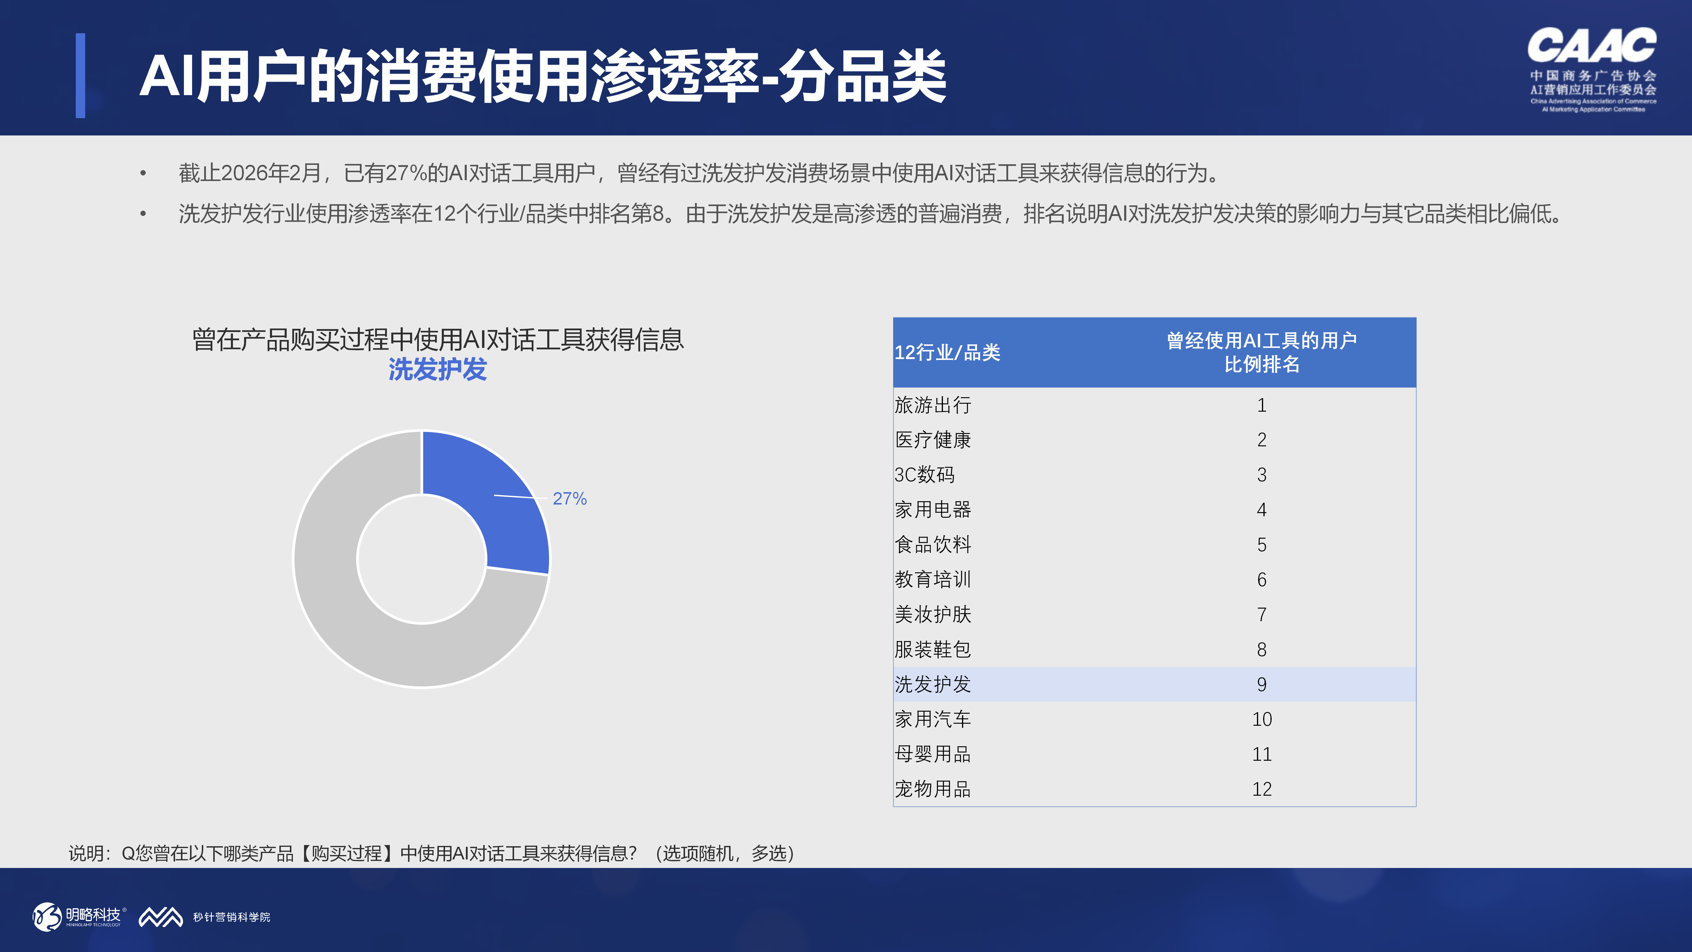Select the 家用汽车 table row label
The image size is (1692, 952).
tap(933, 719)
